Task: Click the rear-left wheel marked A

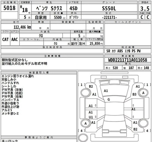Action: [86, 123]
